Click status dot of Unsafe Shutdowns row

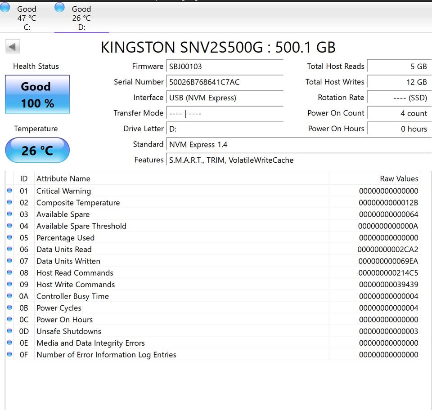(9, 331)
